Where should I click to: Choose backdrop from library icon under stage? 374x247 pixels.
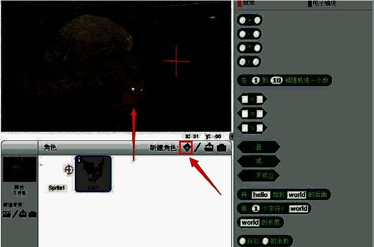[7, 214]
